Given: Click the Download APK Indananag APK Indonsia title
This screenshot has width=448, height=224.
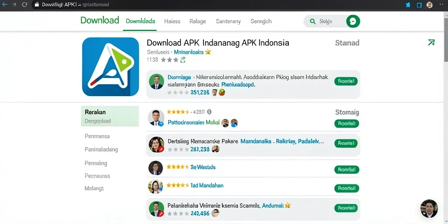Looking at the screenshot, I should pyautogui.click(x=218, y=43).
